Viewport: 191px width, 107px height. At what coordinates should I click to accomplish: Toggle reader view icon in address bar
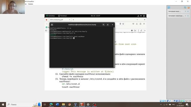(120, 24)
